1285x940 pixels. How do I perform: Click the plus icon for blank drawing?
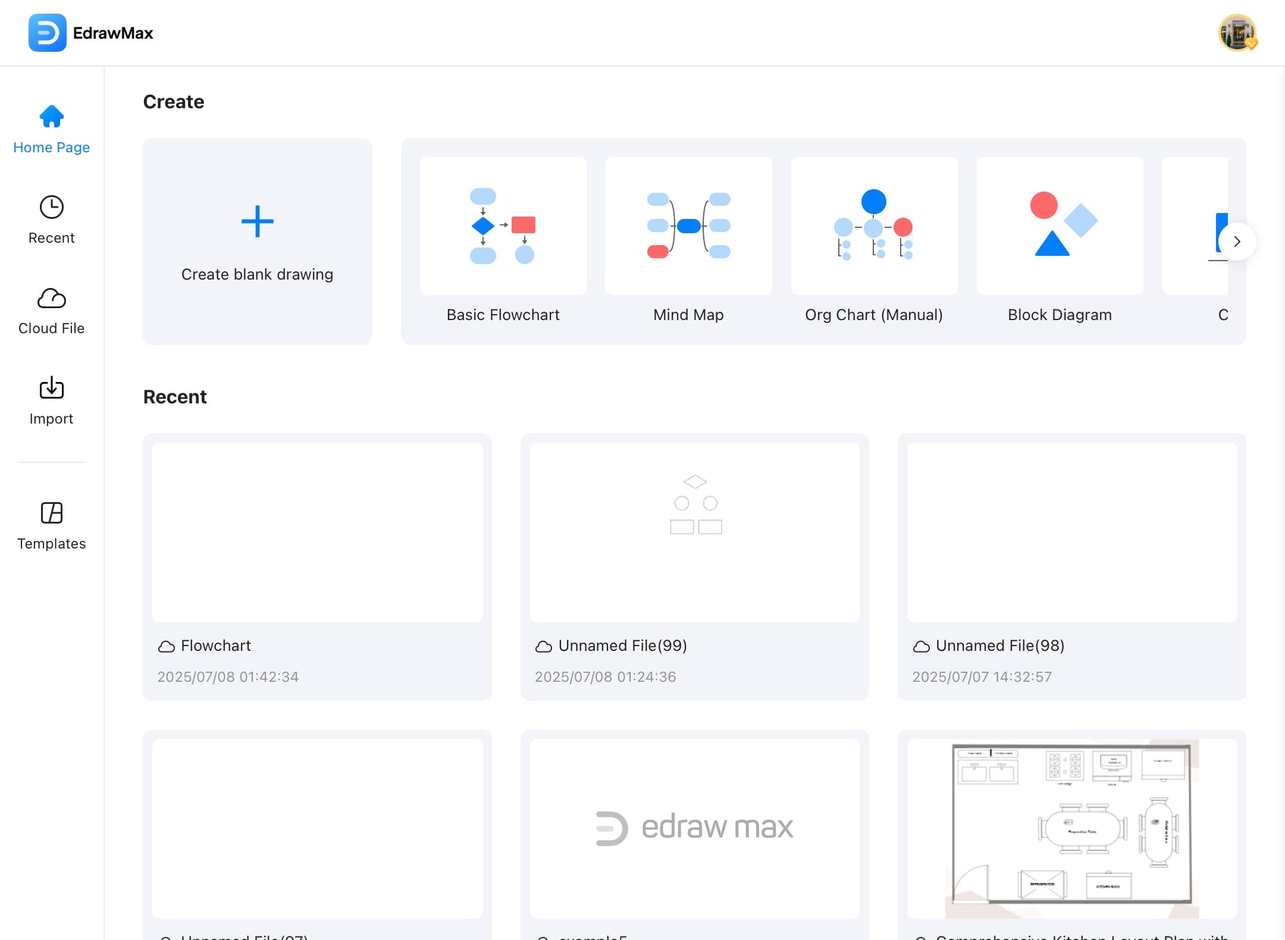257,221
